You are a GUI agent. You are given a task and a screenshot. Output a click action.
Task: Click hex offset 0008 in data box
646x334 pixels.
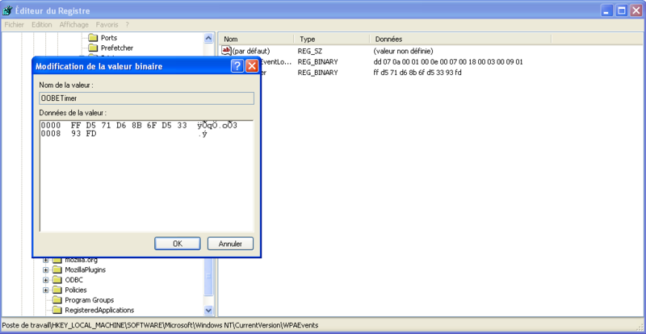pos(51,134)
